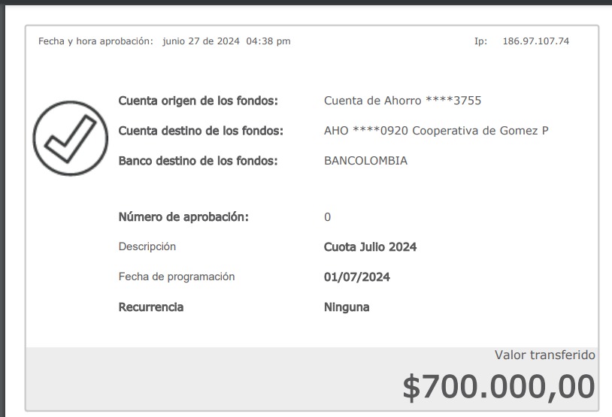Click the 'Fecha de programación' label
Screen dimensions: 612x417
tap(177, 276)
